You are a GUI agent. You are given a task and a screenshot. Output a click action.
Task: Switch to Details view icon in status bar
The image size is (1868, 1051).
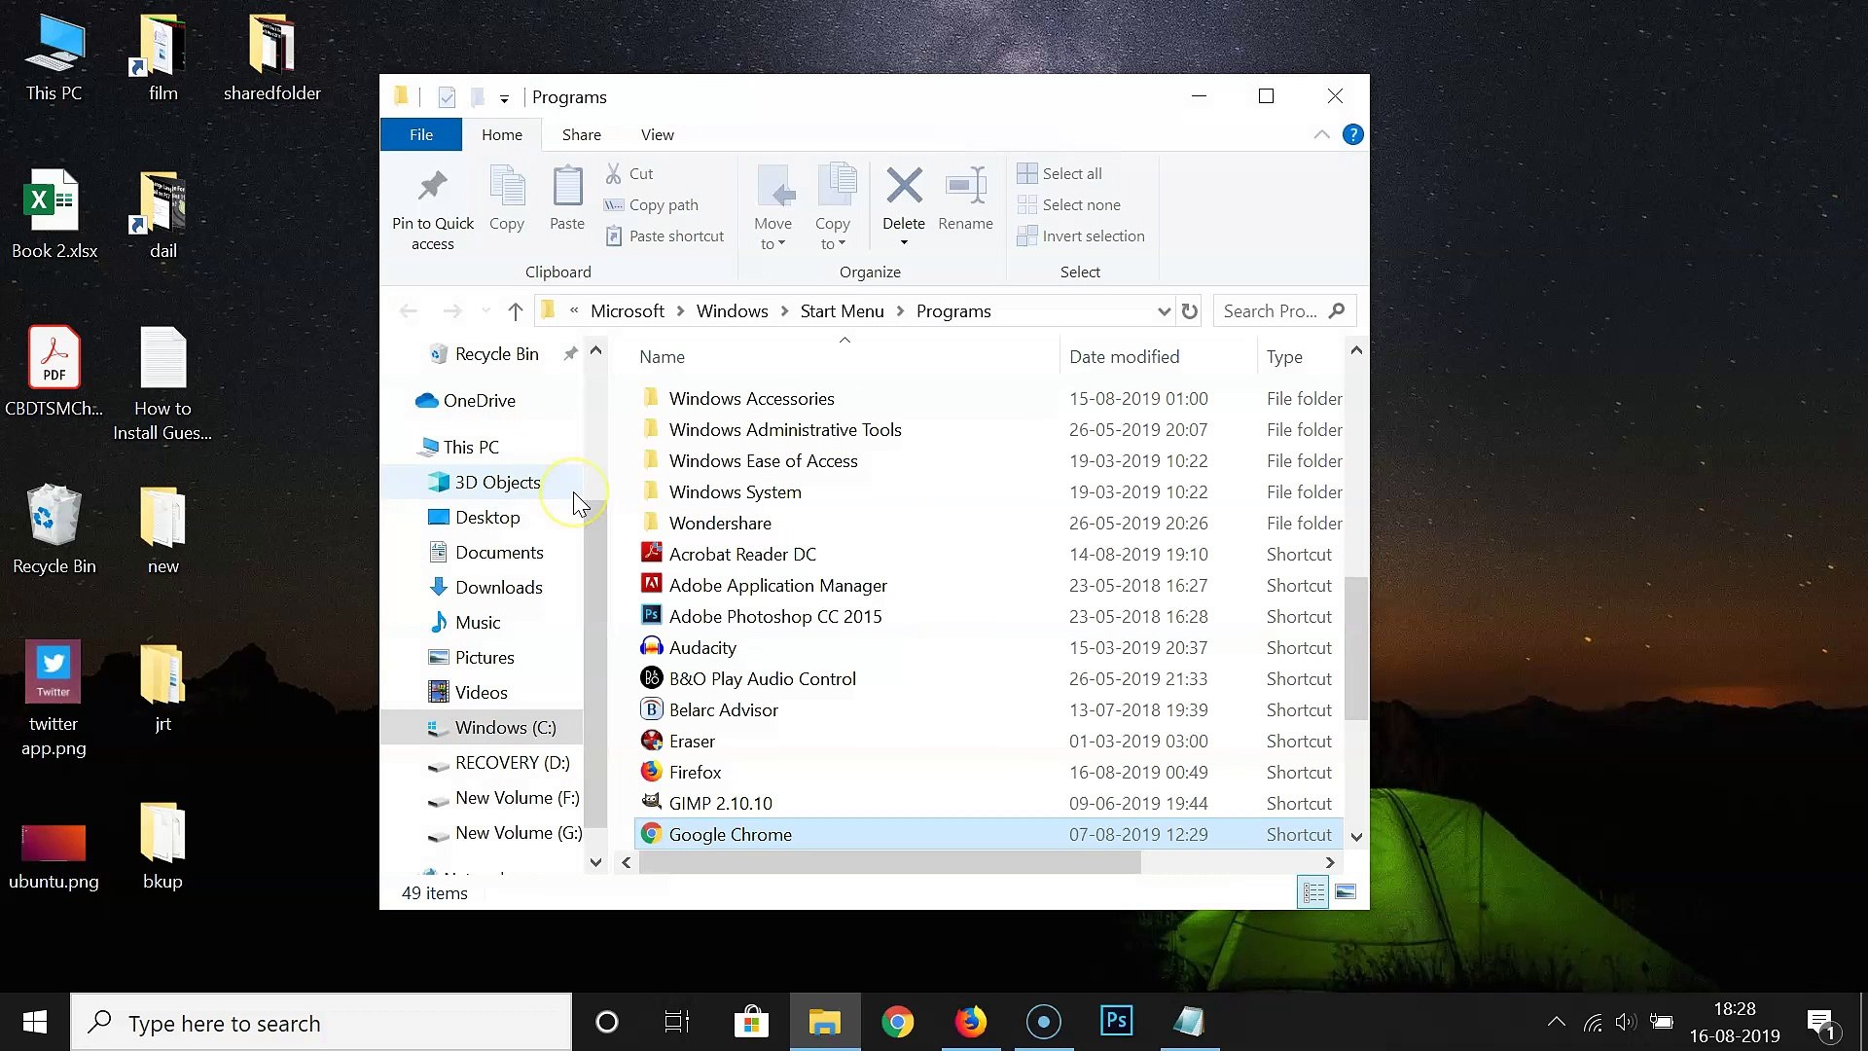coord(1313,892)
